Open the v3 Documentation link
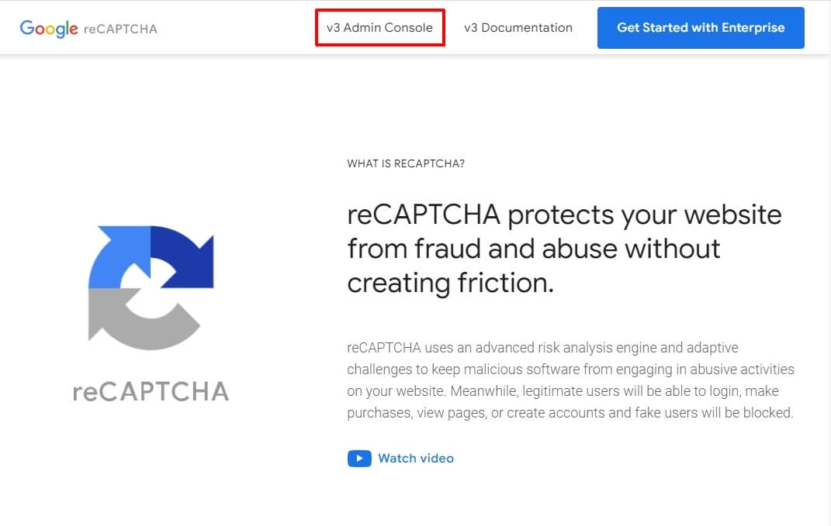This screenshot has width=831, height=526. [518, 28]
